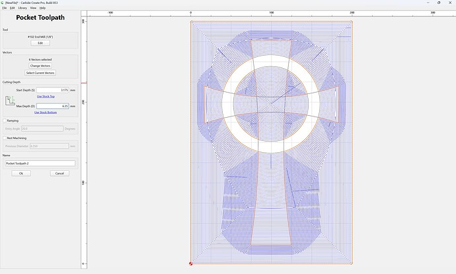Viewport: 456px width, 274px height.
Task: Cancel the pocket toolpath
Action: click(x=59, y=173)
